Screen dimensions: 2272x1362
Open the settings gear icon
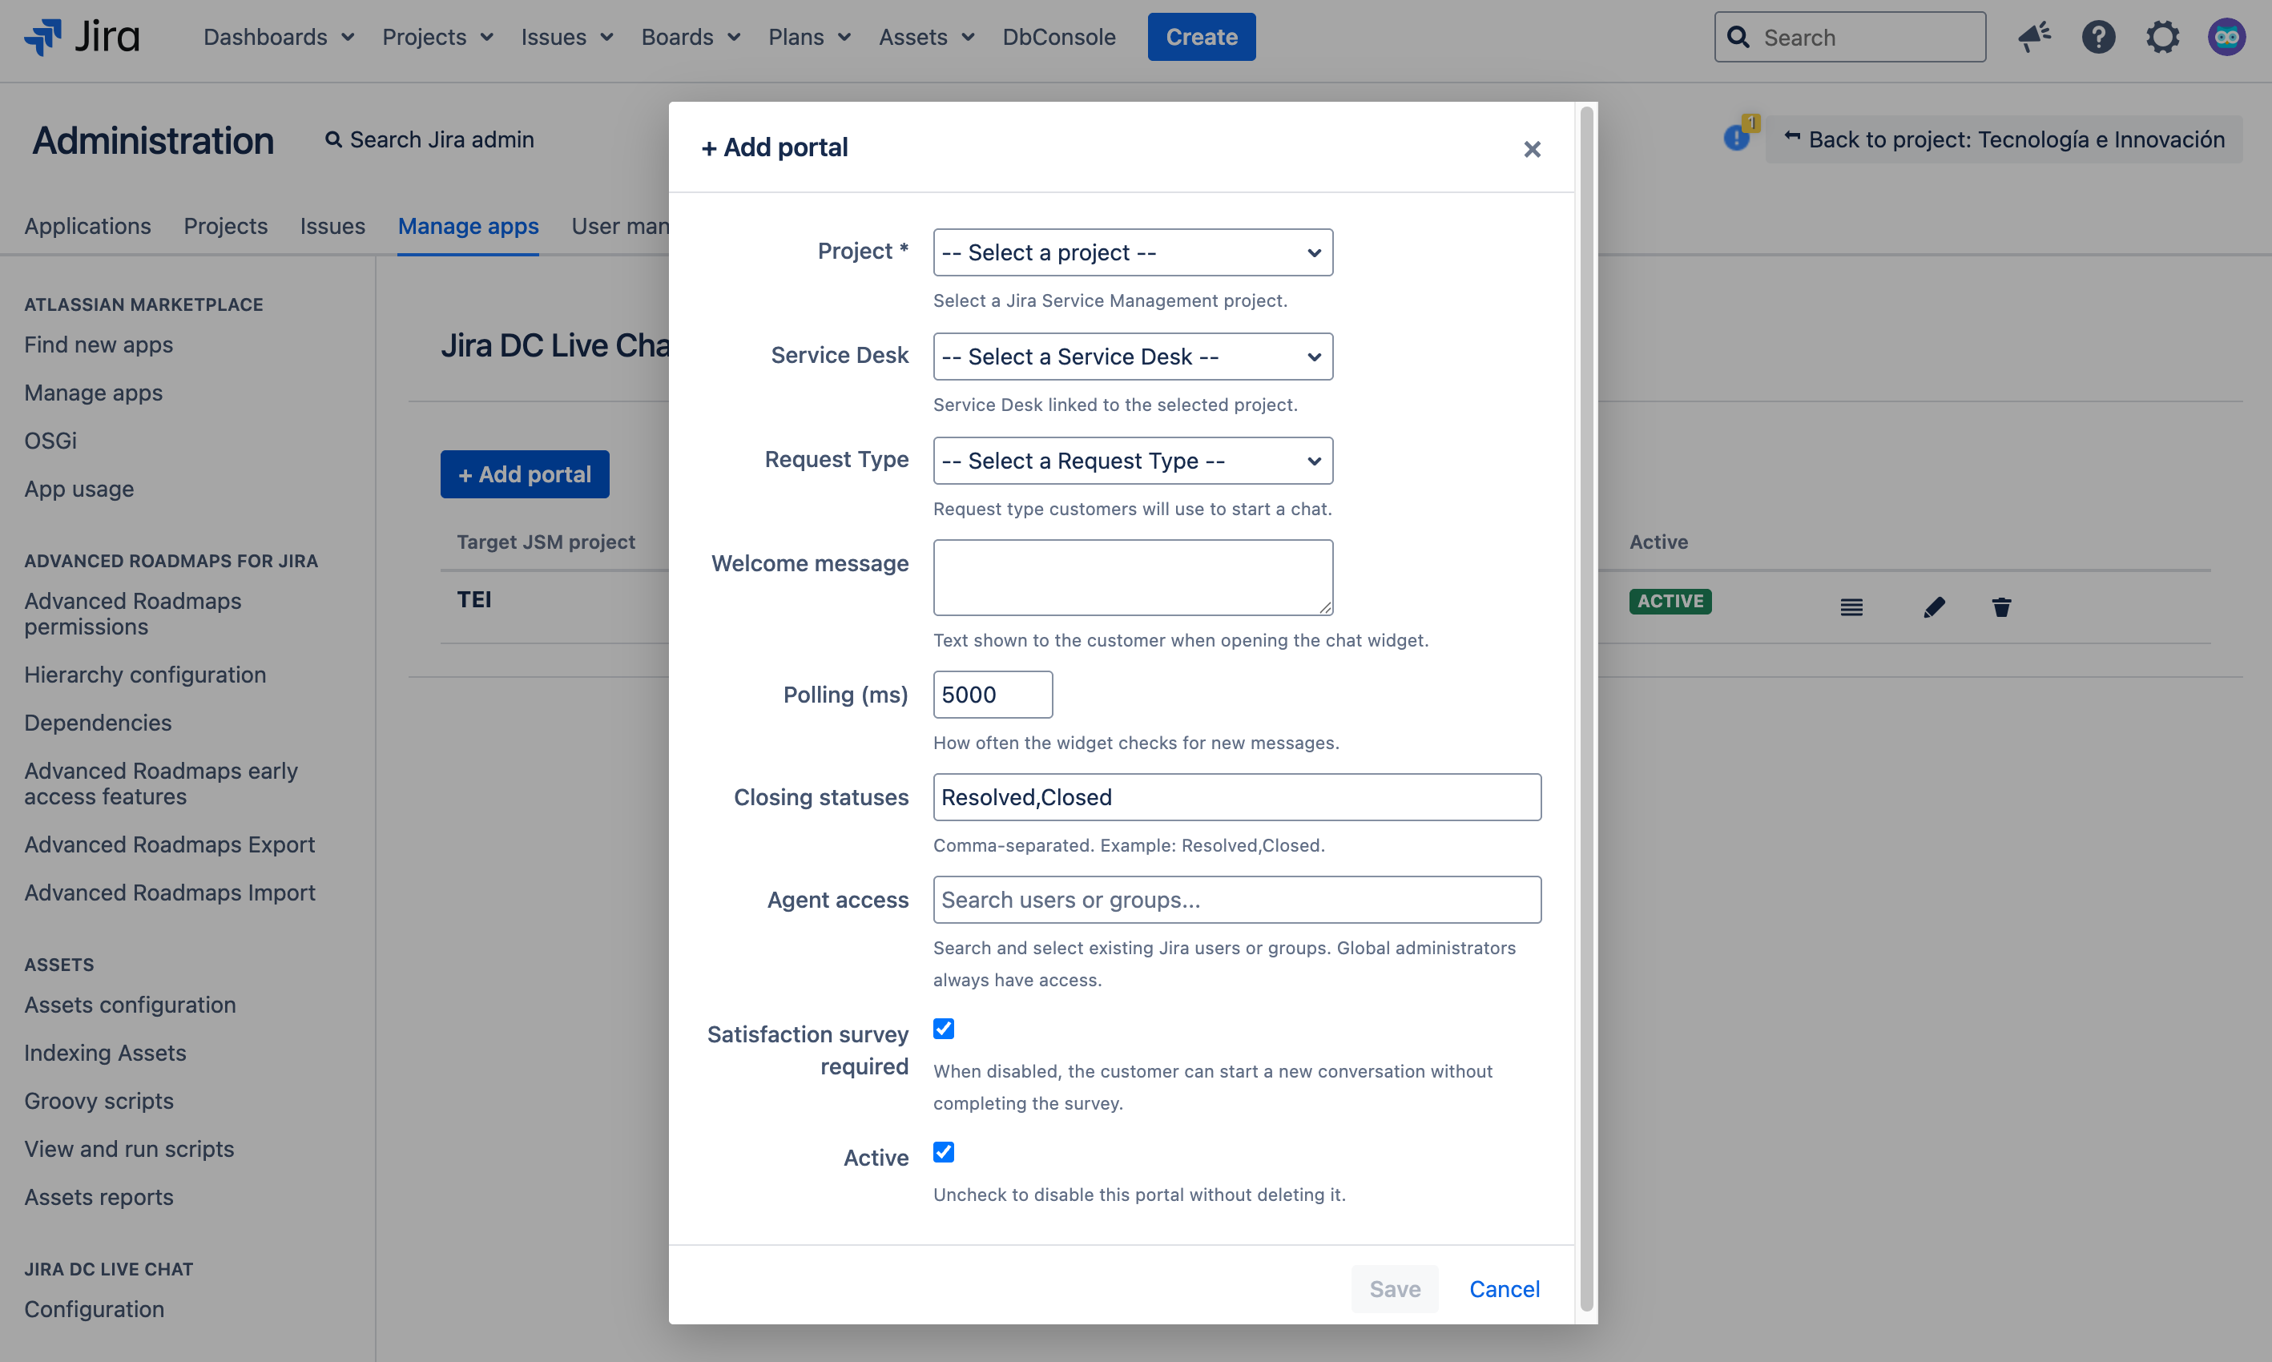tap(2163, 37)
